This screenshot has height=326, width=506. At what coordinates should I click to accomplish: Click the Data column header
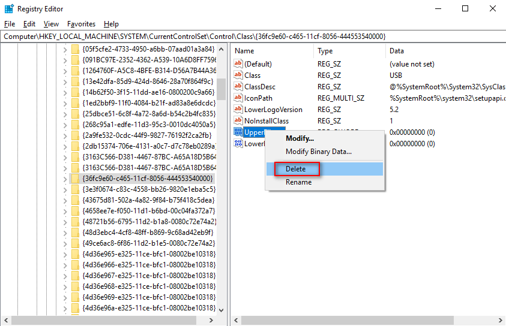396,51
